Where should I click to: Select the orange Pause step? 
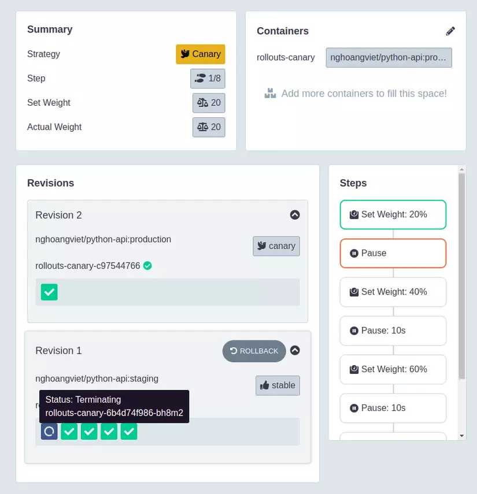point(393,253)
